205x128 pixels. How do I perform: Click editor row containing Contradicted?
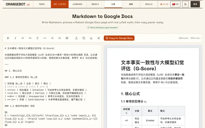[x=45, y=100]
